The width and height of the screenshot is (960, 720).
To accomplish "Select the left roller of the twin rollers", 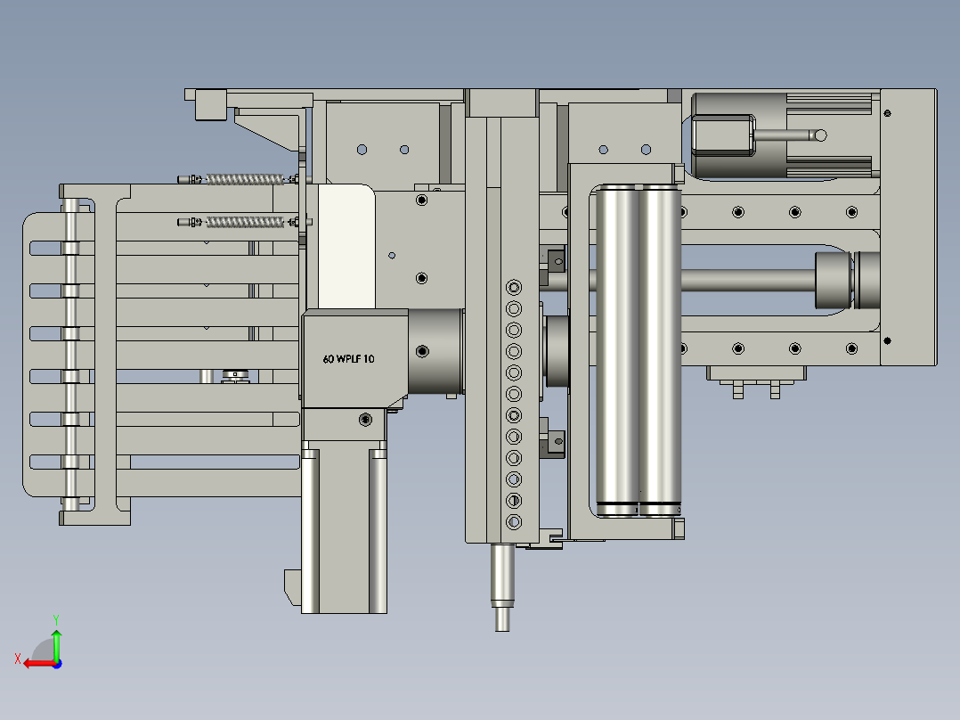I will click(x=617, y=350).
